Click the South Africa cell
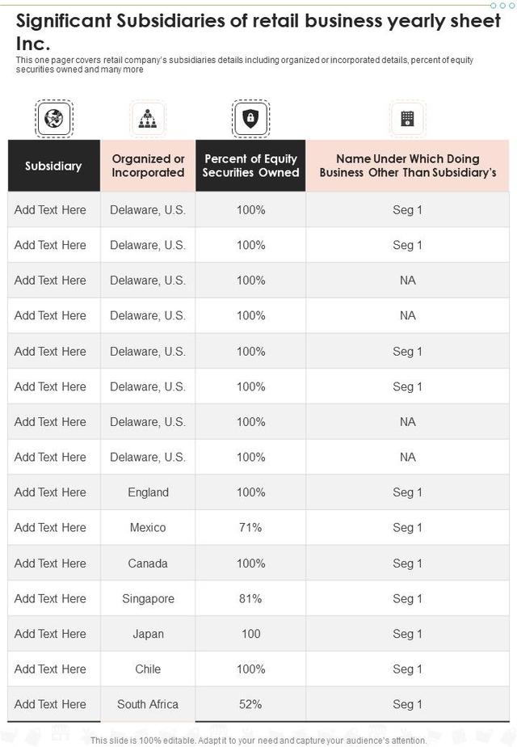The width and height of the screenshot is (517, 747). point(148,705)
